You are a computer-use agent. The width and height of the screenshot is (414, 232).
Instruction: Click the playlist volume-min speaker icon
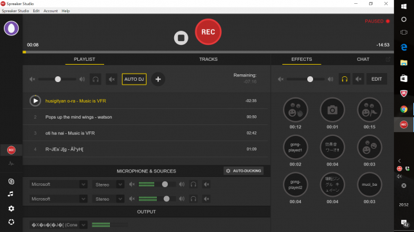point(32,79)
